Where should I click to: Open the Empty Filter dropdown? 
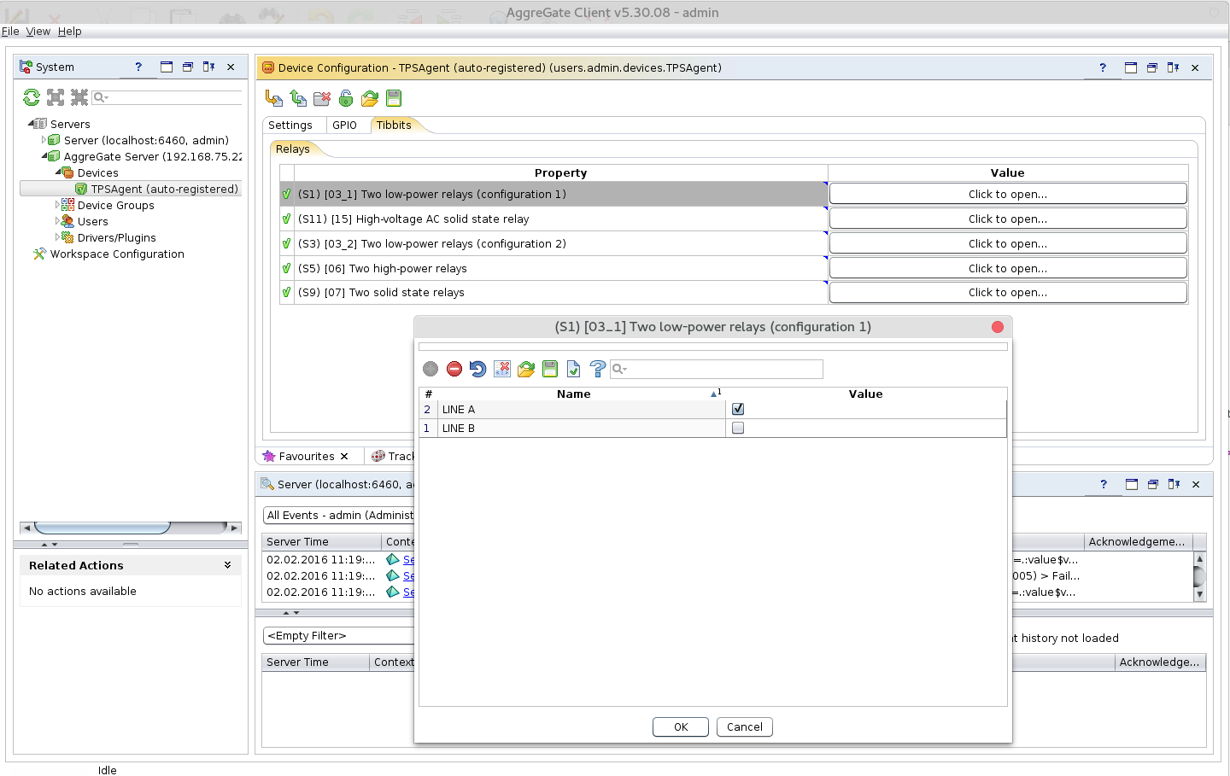(x=339, y=635)
